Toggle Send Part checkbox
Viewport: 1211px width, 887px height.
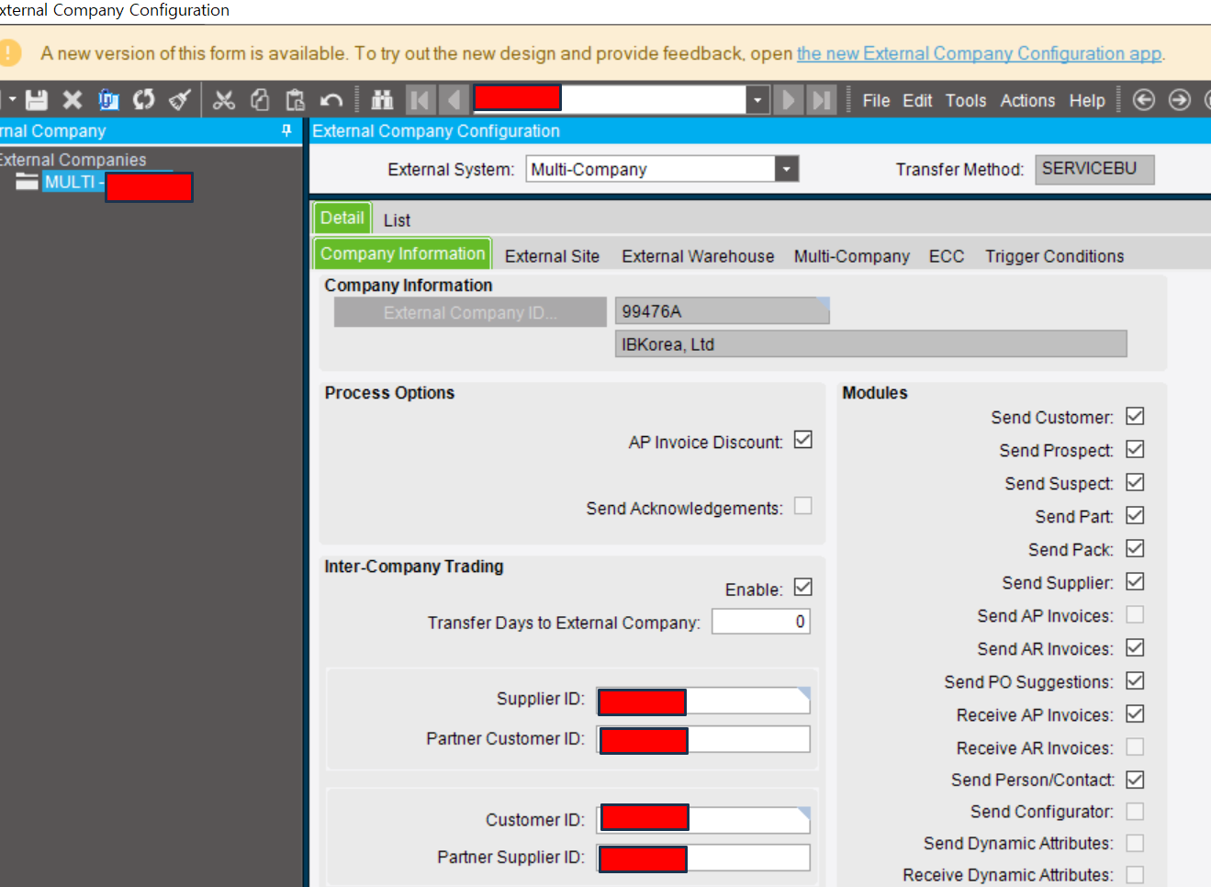[1135, 515]
